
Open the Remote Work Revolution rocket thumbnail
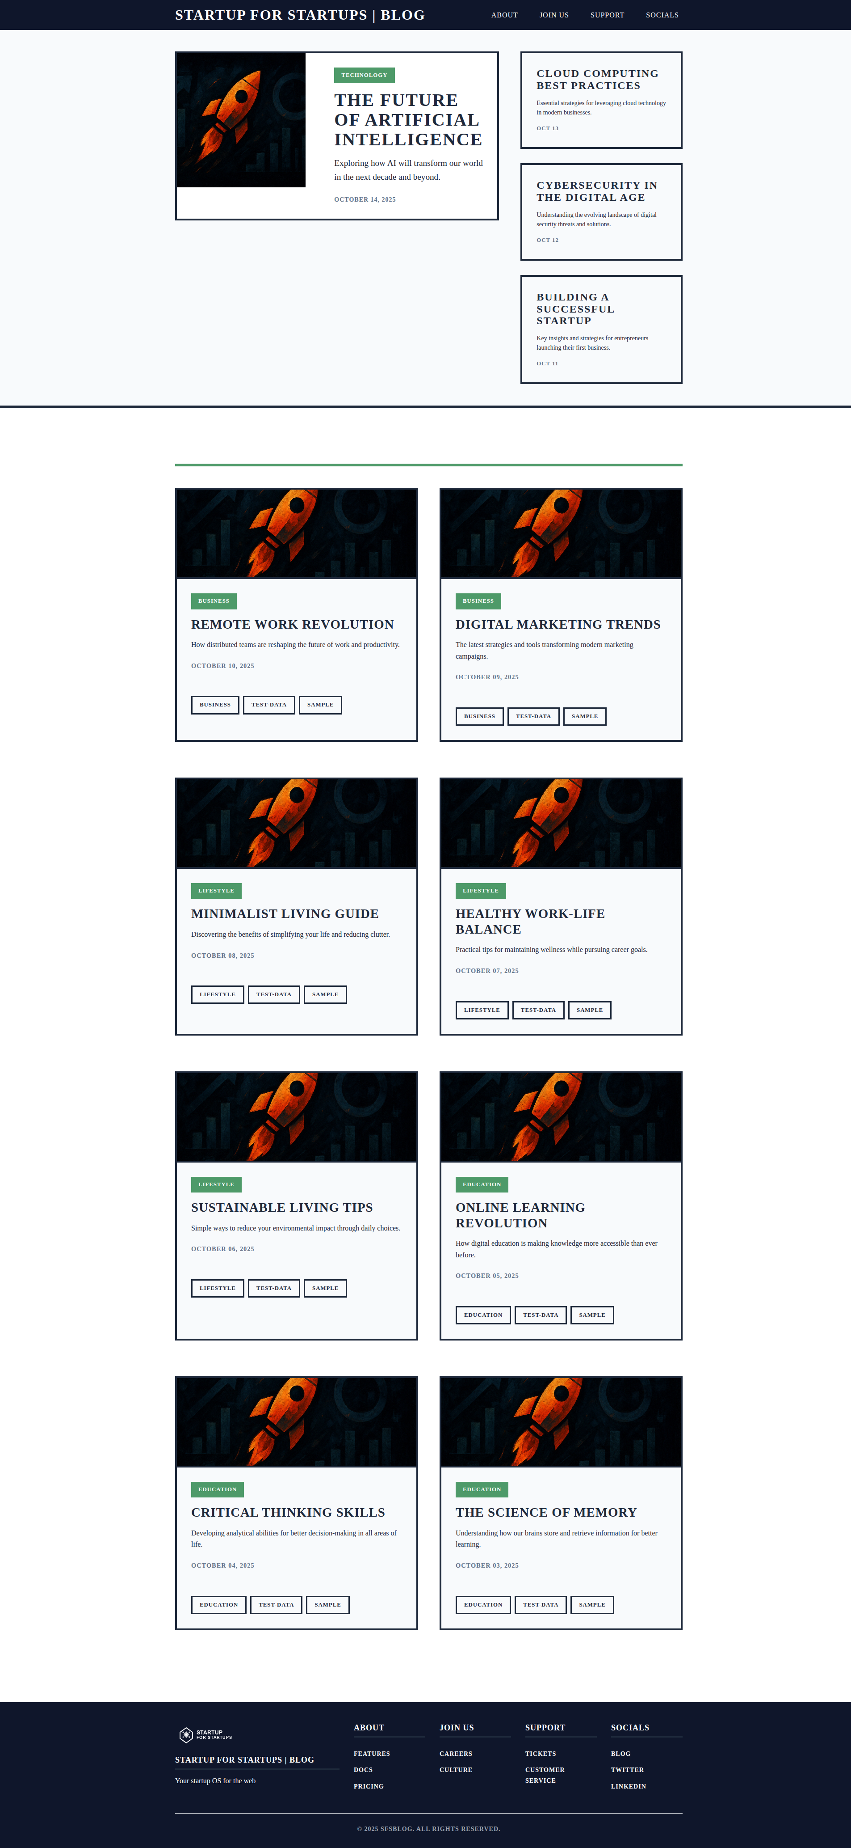[x=297, y=534]
